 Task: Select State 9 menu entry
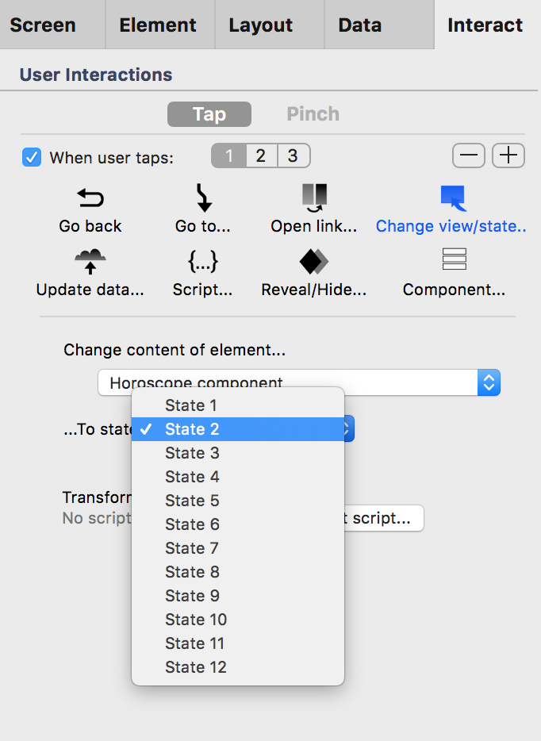[192, 596]
